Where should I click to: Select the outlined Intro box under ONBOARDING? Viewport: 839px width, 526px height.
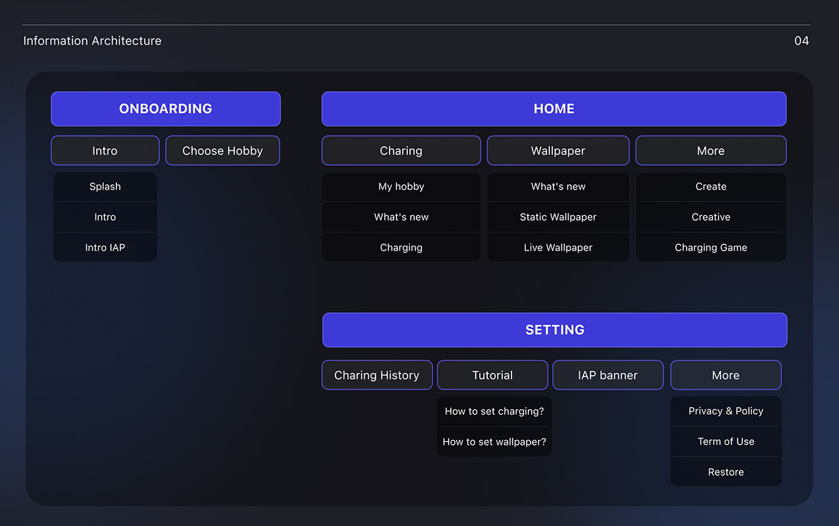tap(105, 151)
